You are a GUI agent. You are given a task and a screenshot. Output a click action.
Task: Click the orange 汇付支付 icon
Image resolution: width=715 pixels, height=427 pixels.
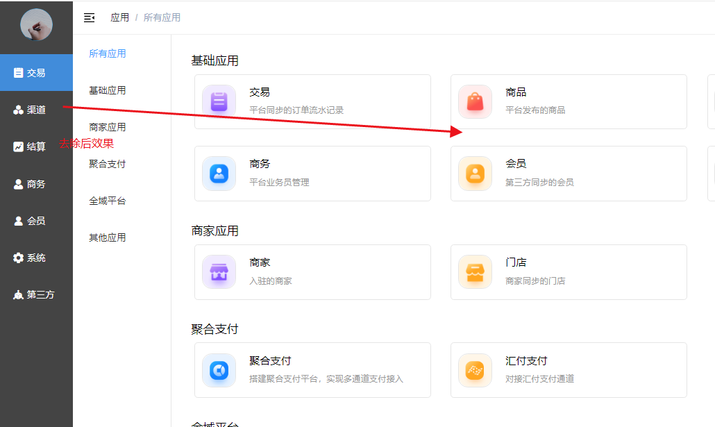point(475,370)
